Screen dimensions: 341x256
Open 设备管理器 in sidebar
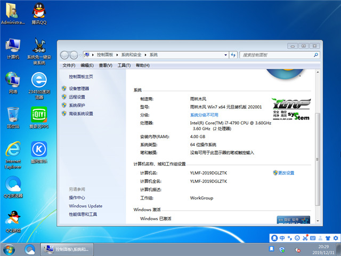[79, 89]
